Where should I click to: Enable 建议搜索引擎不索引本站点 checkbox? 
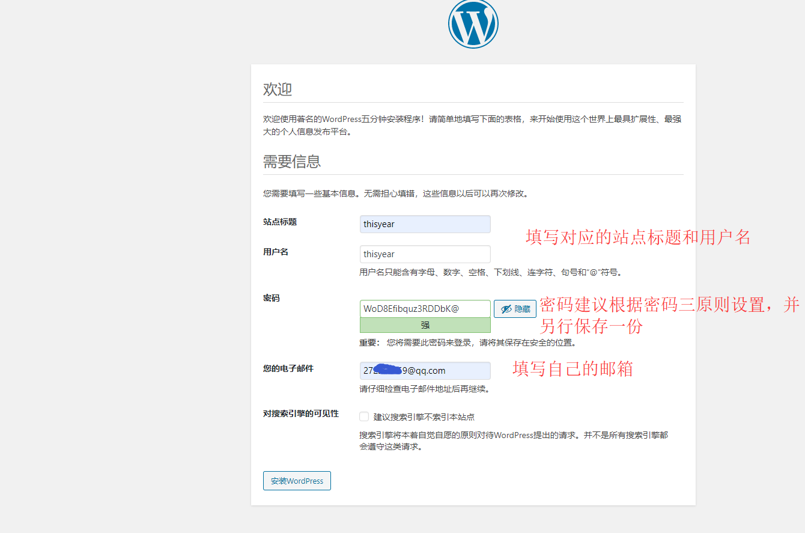(x=364, y=416)
